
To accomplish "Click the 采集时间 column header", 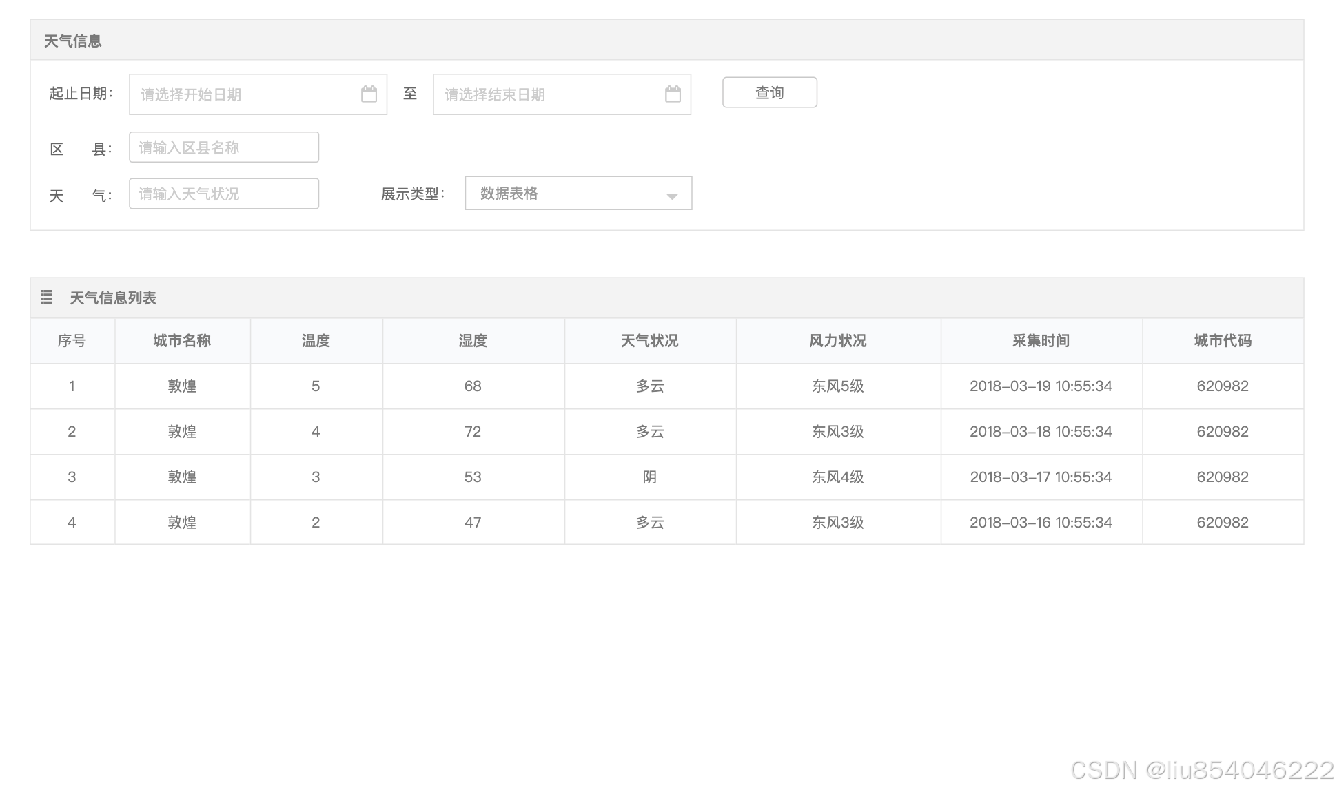I will pyautogui.click(x=1041, y=341).
